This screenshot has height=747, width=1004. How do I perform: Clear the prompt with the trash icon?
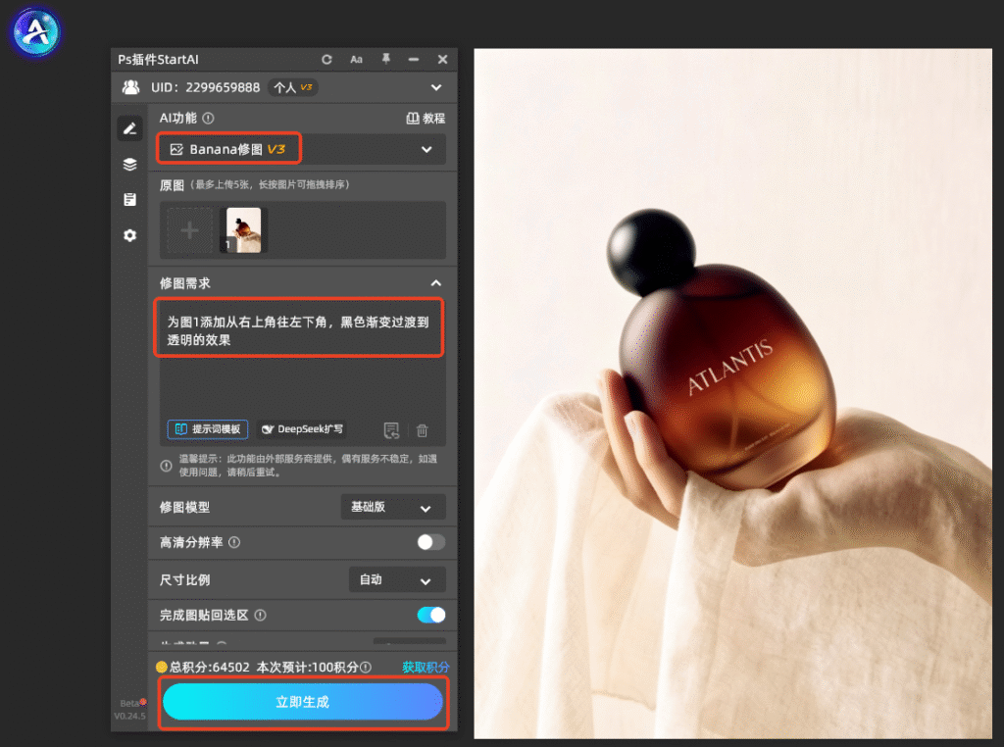pos(422,430)
